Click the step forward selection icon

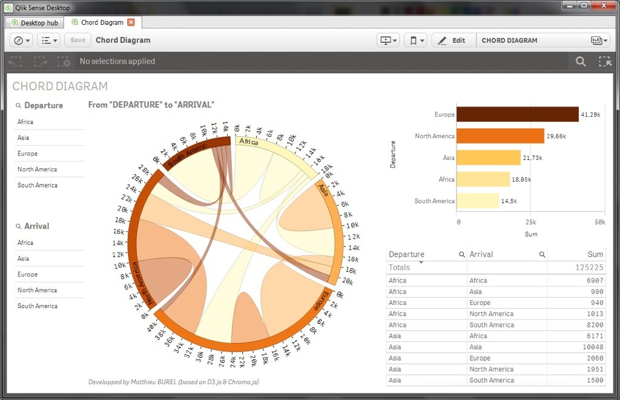40,61
